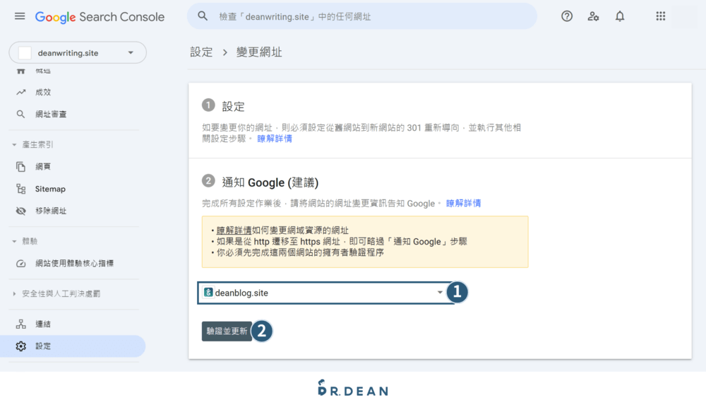Click the deanwriting.site property favicon
The height and width of the screenshot is (405, 706).
click(25, 53)
